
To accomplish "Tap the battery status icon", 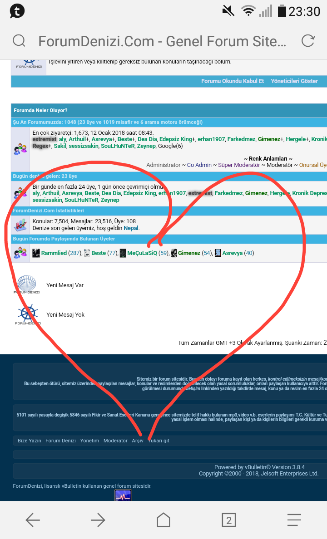I will click(282, 11).
